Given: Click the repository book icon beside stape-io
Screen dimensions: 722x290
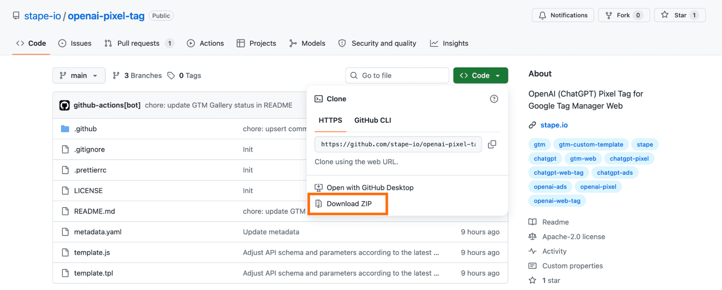Looking at the screenshot, I should coord(16,15).
